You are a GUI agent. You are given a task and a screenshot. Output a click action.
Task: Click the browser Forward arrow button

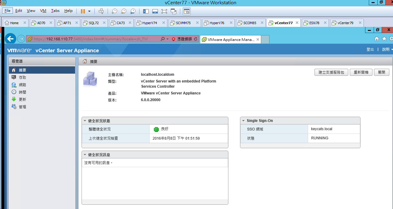[21, 39]
